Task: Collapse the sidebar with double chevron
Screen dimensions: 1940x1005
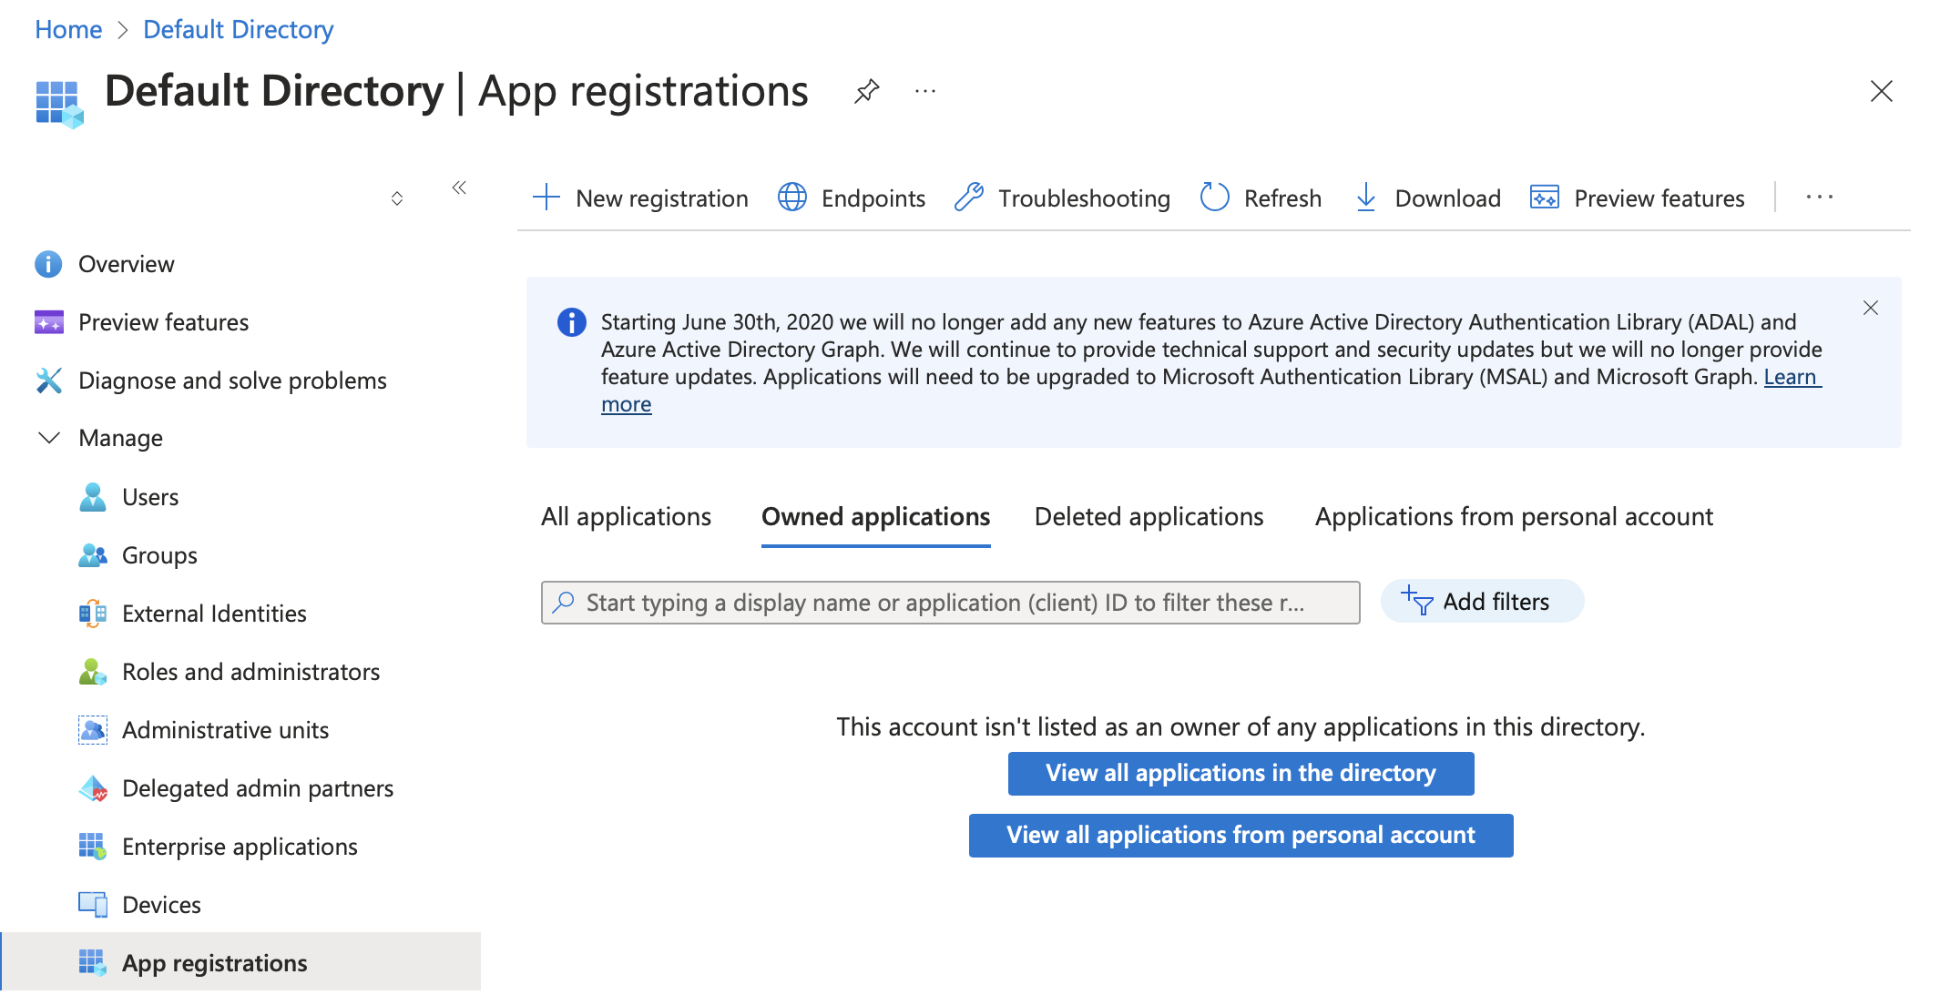Action: [459, 188]
